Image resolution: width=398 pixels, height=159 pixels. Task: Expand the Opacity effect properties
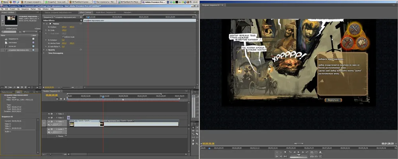click(44, 50)
